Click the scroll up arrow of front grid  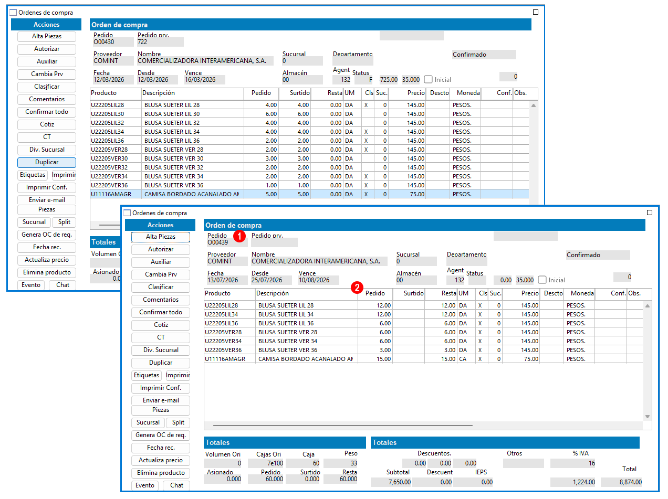tap(648, 306)
